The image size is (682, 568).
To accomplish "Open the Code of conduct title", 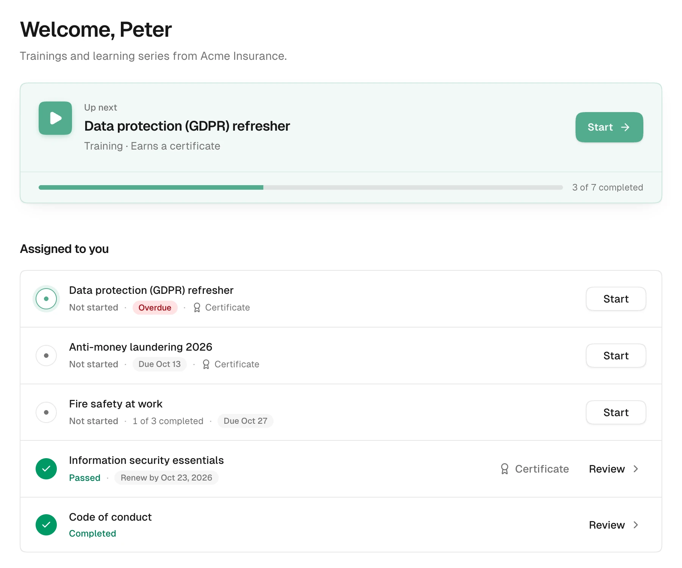I will click(x=110, y=517).
